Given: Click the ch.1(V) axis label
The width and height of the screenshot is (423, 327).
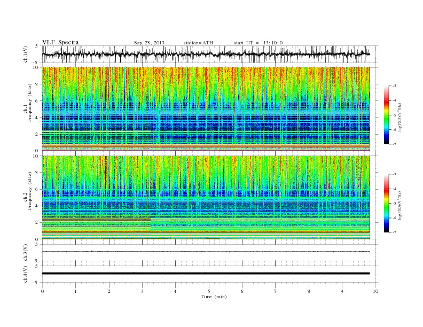Looking at the screenshot, I should [x=26, y=54].
